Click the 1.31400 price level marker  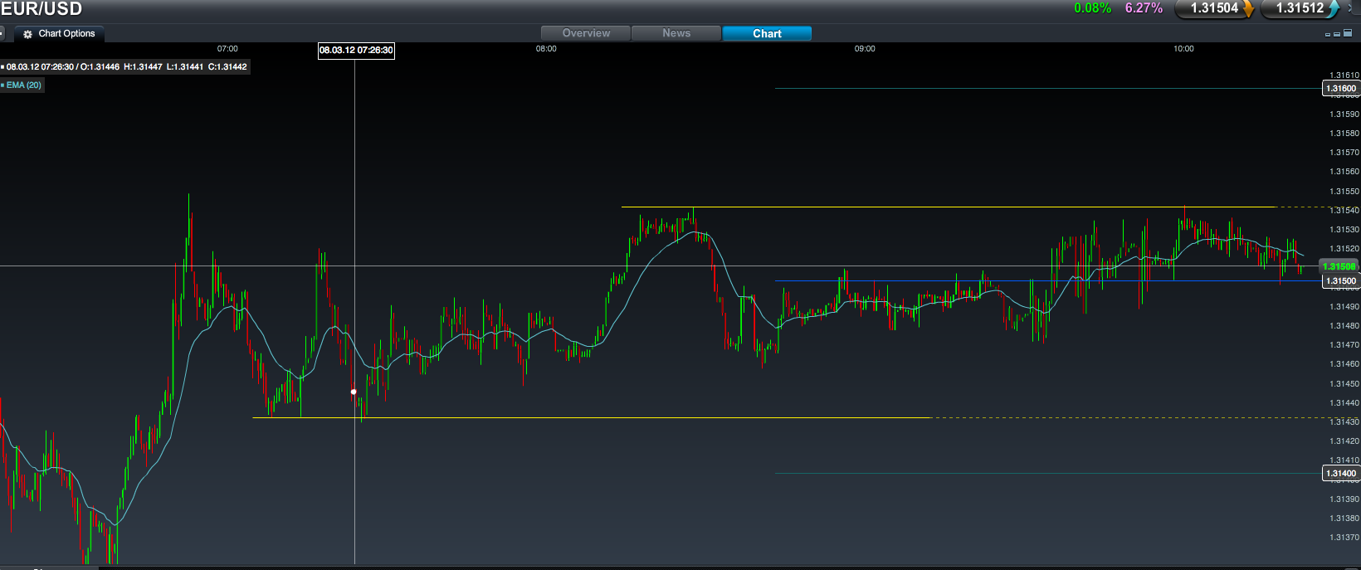[1340, 474]
